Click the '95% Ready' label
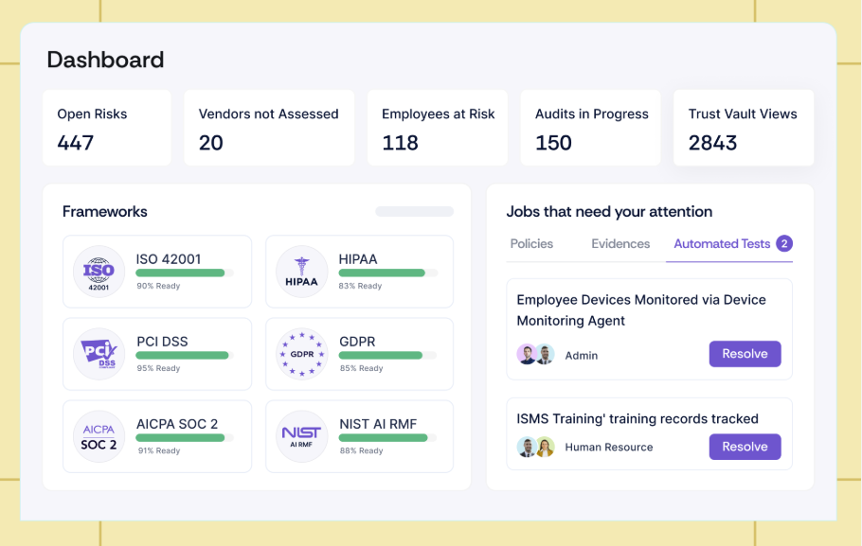The width and height of the screenshot is (862, 546). [x=158, y=369]
